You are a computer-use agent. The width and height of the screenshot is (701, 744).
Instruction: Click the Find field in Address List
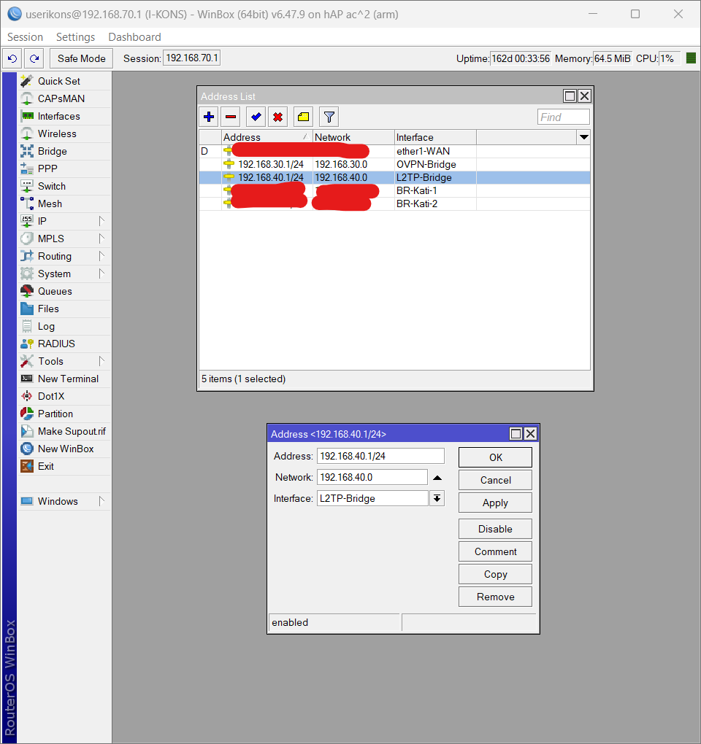coord(563,117)
